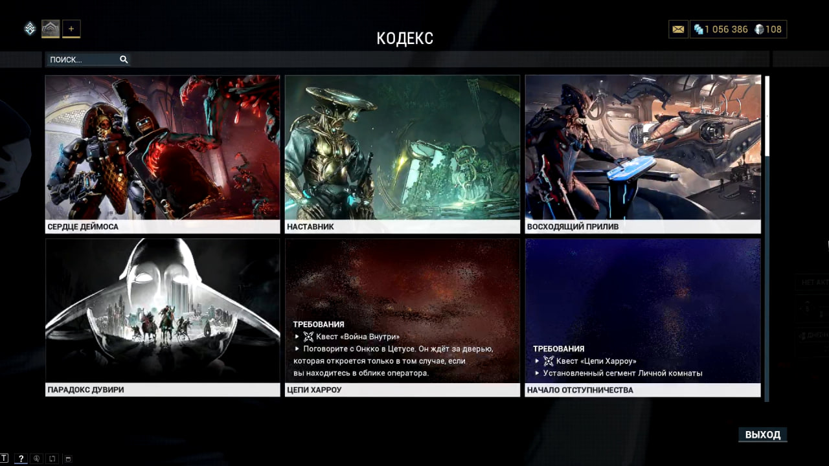The image size is (829, 466).
Task: Click the platinum coin icon
Action: pyautogui.click(x=759, y=29)
